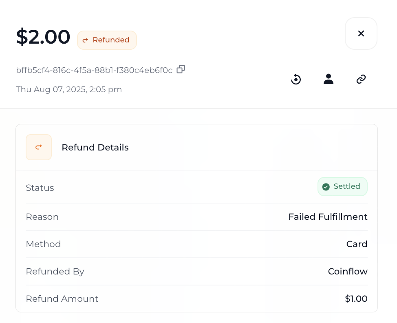Select the transaction date text

tap(68, 89)
